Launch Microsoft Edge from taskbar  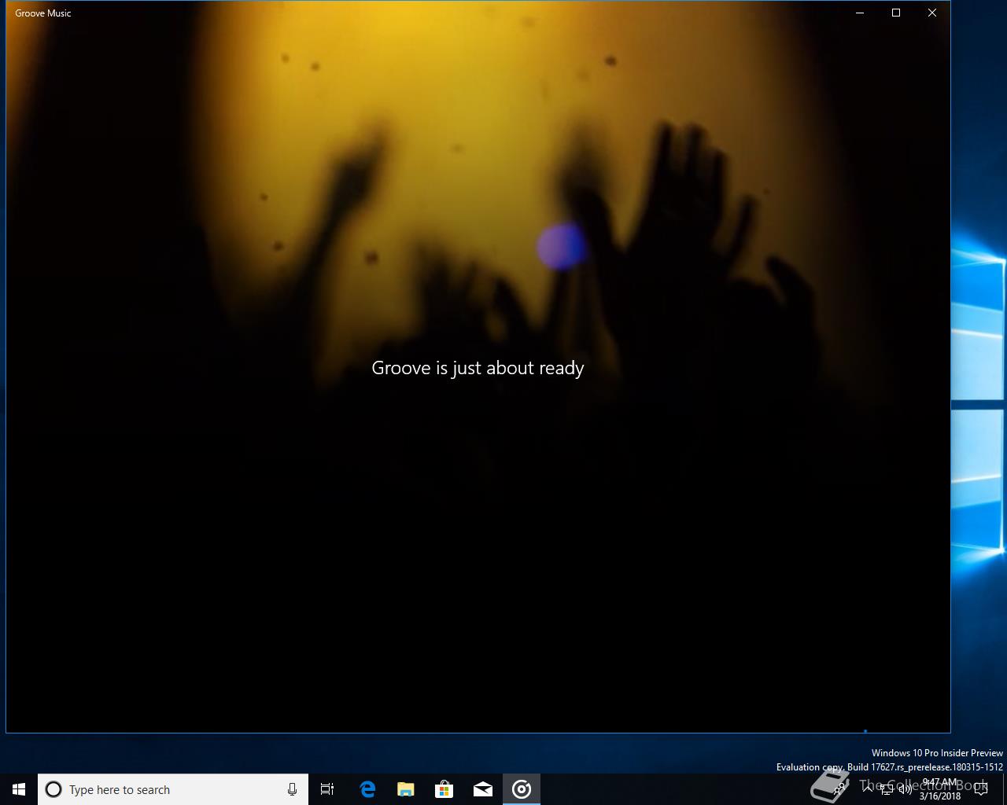pyautogui.click(x=367, y=789)
